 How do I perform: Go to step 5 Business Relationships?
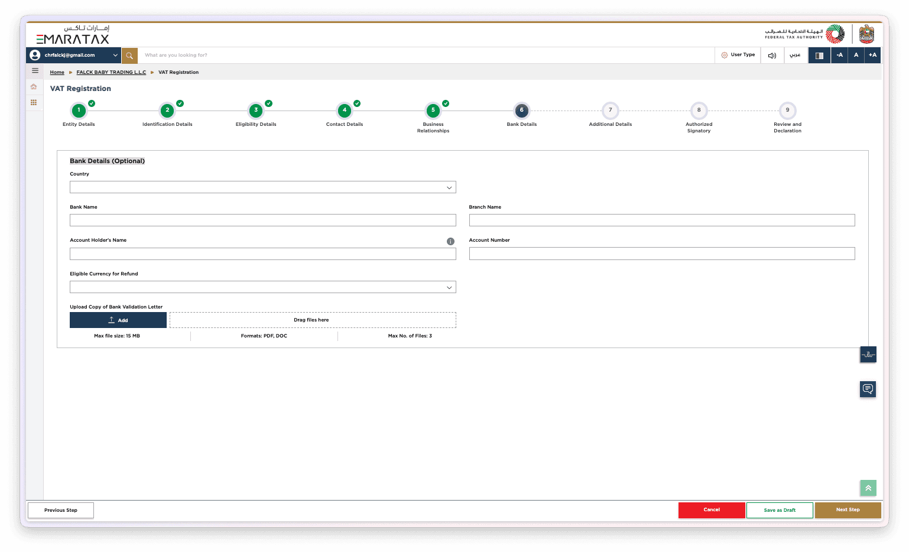pyautogui.click(x=433, y=111)
